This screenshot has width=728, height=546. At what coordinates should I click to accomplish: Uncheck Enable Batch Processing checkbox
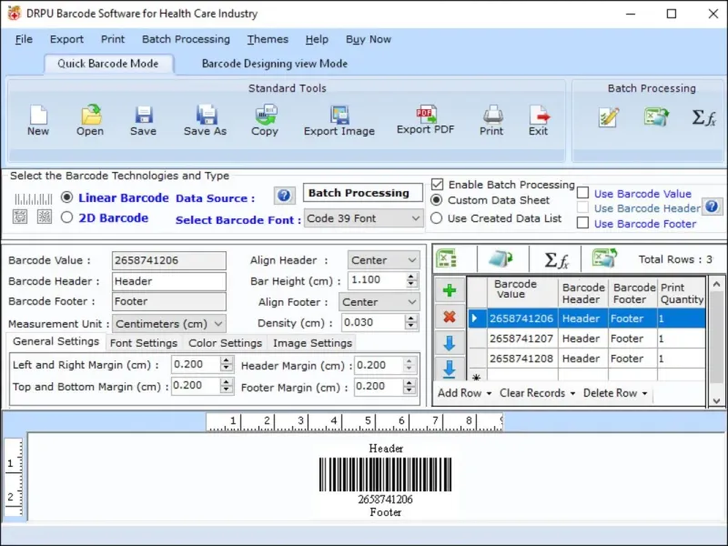tap(438, 184)
